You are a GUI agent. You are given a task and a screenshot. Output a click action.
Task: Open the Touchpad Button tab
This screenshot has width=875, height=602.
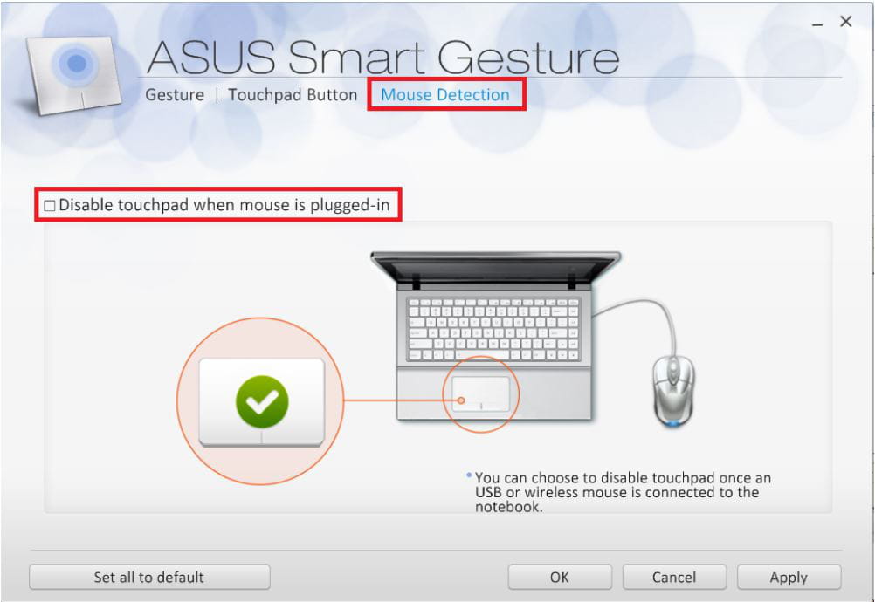coord(293,95)
